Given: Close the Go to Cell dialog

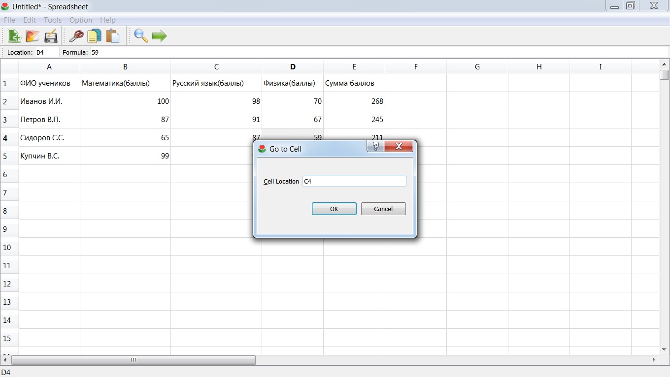Looking at the screenshot, I should click(x=399, y=146).
